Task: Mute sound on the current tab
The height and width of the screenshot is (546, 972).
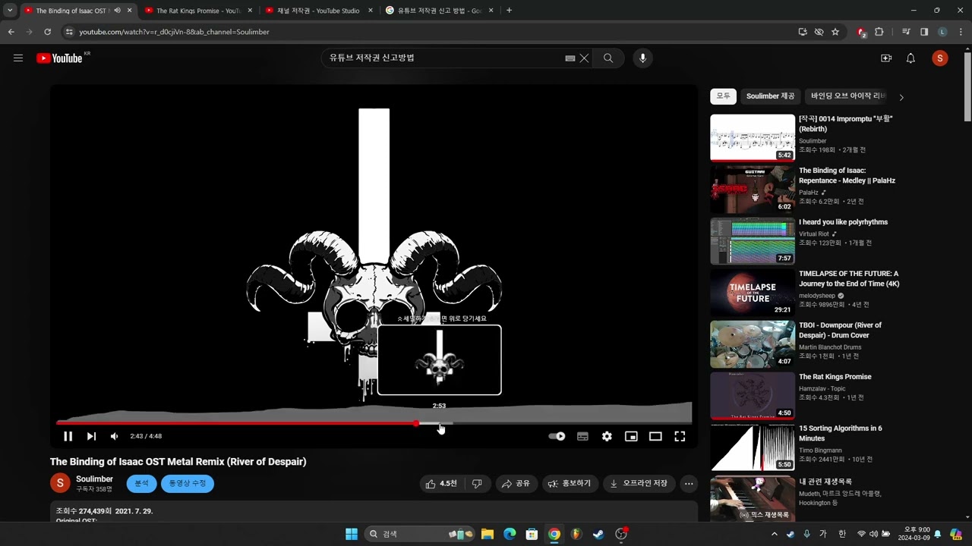Action: [x=117, y=11]
